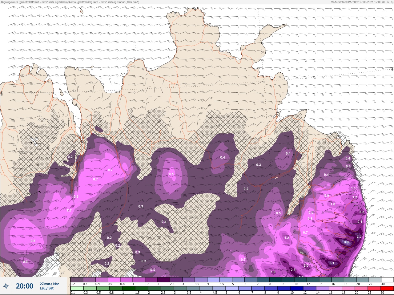Click the 2.7 precipitation value on the map
This screenshot has height=295, width=394.
(x=359, y=237)
